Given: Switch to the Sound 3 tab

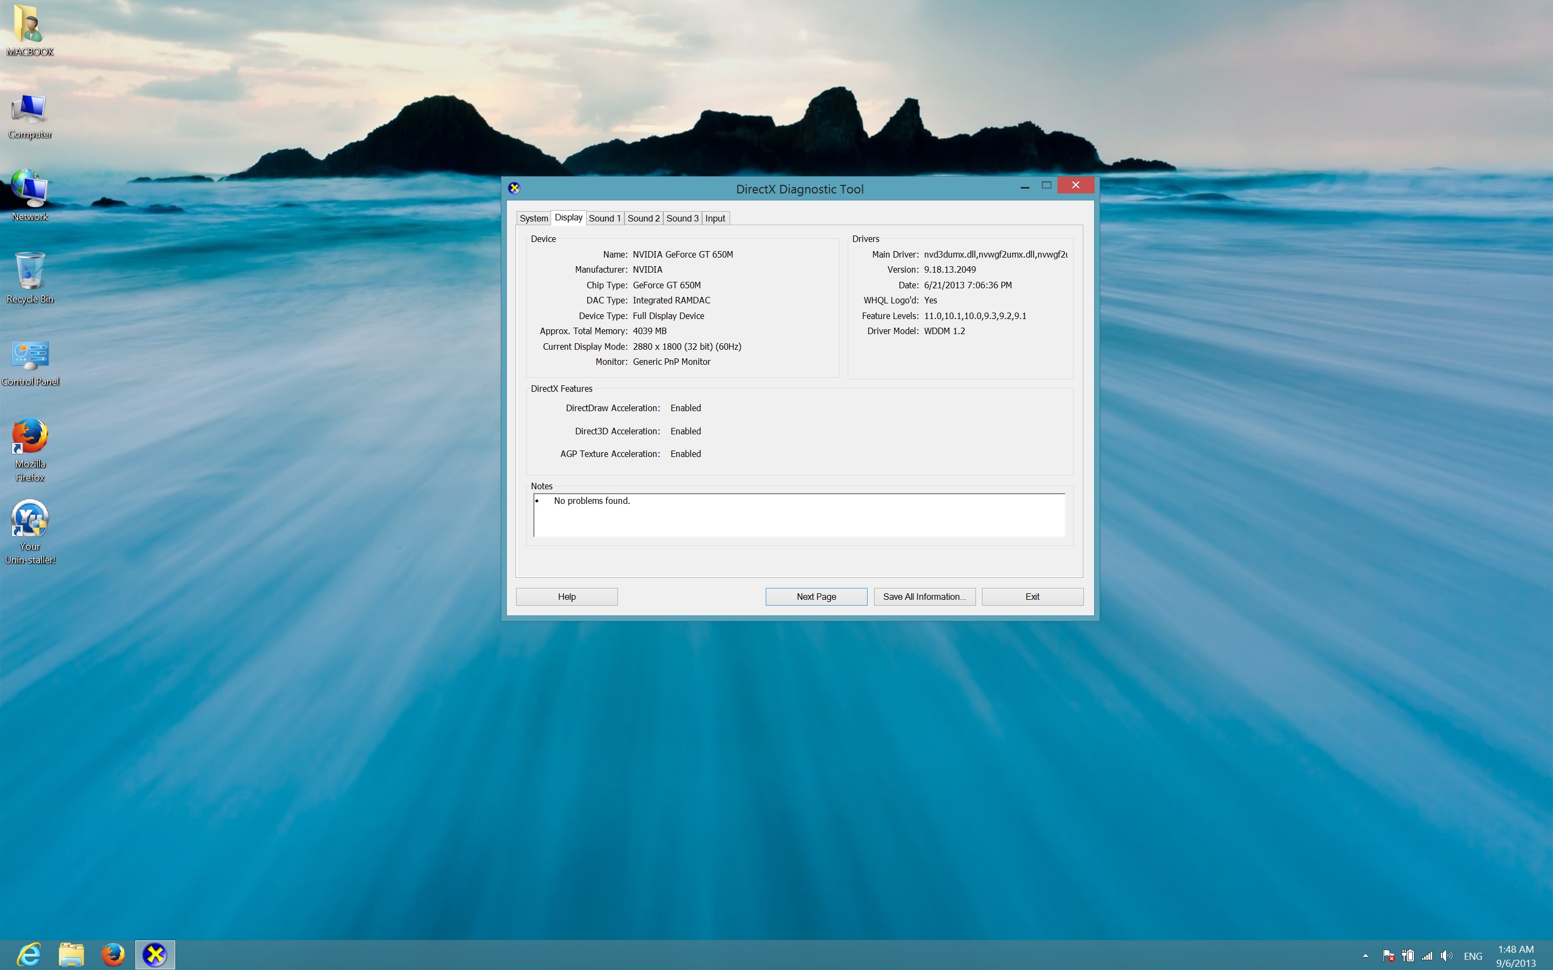Looking at the screenshot, I should 682,218.
